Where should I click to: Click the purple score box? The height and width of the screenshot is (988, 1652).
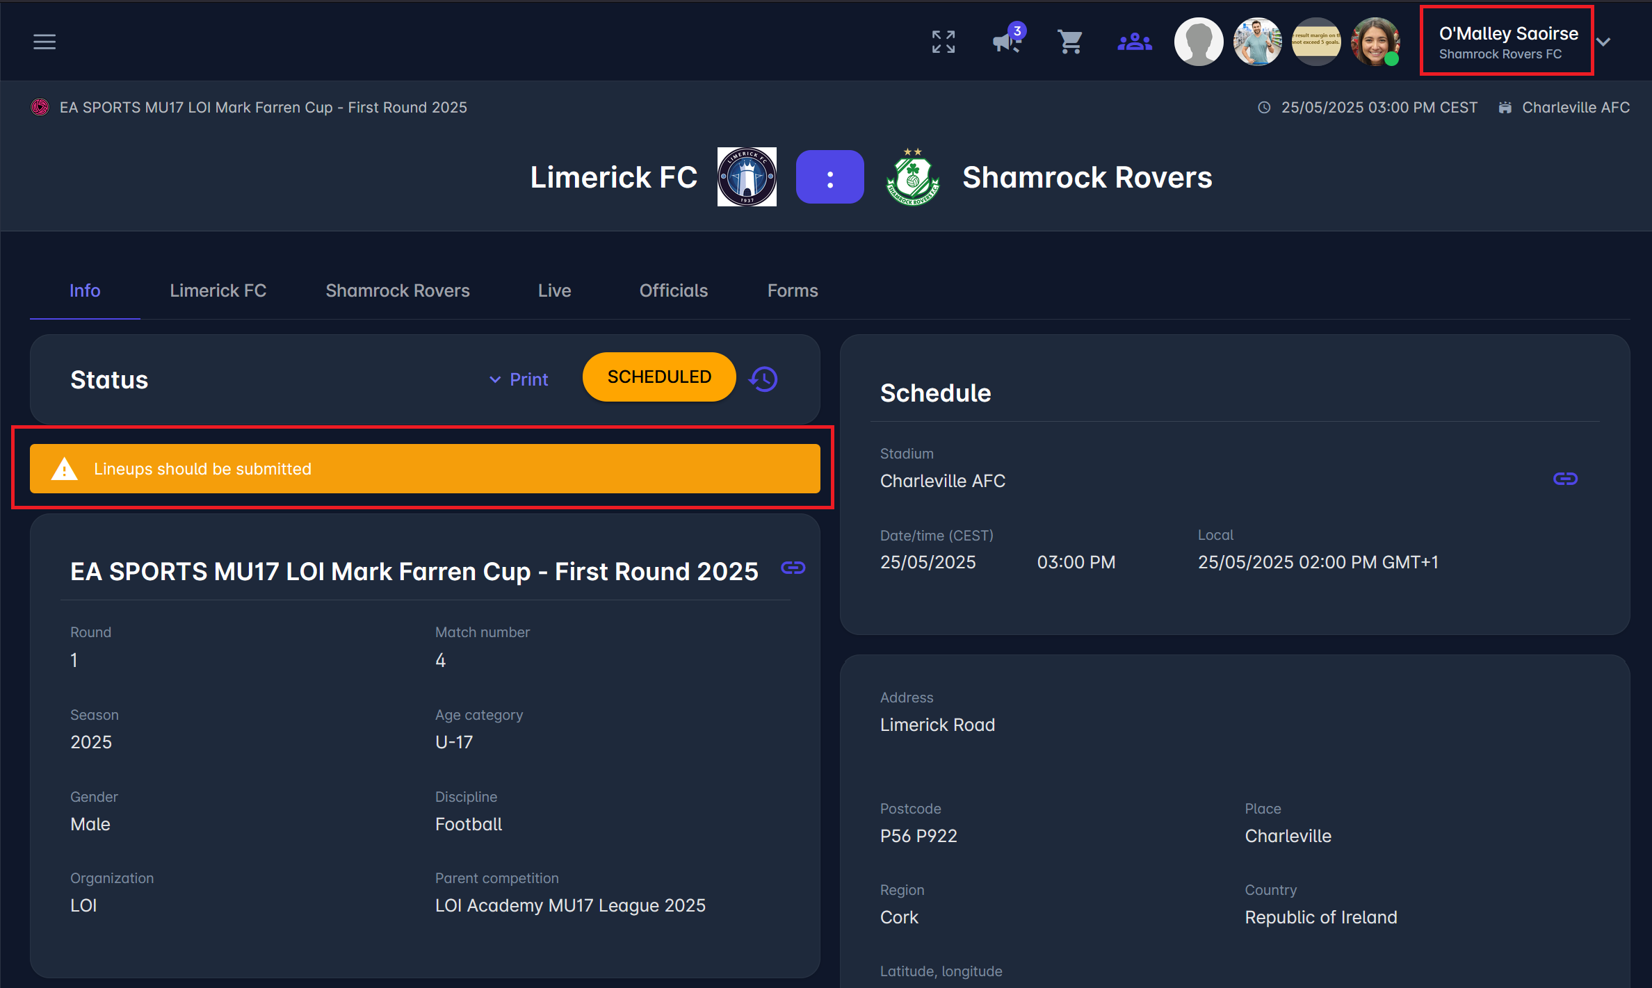pyautogui.click(x=830, y=176)
